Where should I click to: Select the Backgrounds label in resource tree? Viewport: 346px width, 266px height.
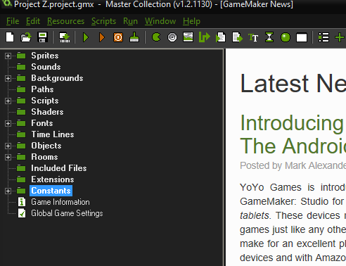point(57,78)
